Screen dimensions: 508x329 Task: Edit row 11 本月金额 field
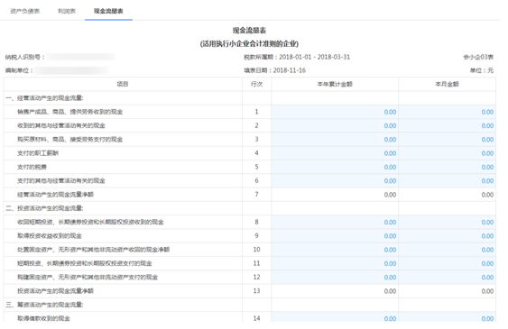[x=447, y=263]
